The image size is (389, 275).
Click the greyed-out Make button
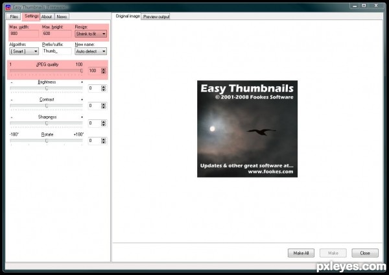coord(333,253)
